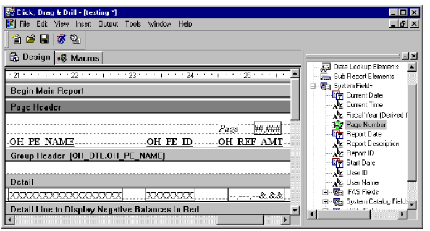The image size is (430, 231).
Task: Select the italic Page label
Action: tap(229, 129)
